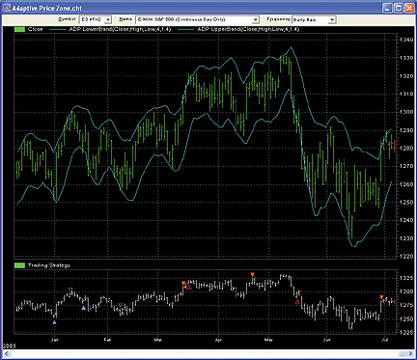Click the ADP LowerBand legend line
The width and height of the screenshot is (417, 360).
(x=58, y=29)
